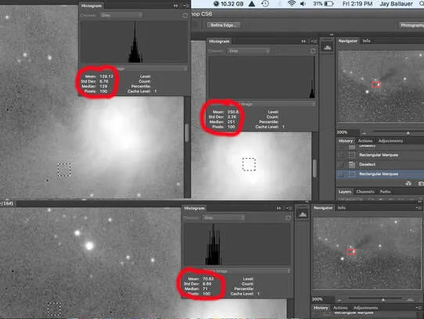The height and width of the screenshot is (319, 424).
Task: Click Navigator zoom slider handle in Mean 250.8 window
Action: point(408,133)
